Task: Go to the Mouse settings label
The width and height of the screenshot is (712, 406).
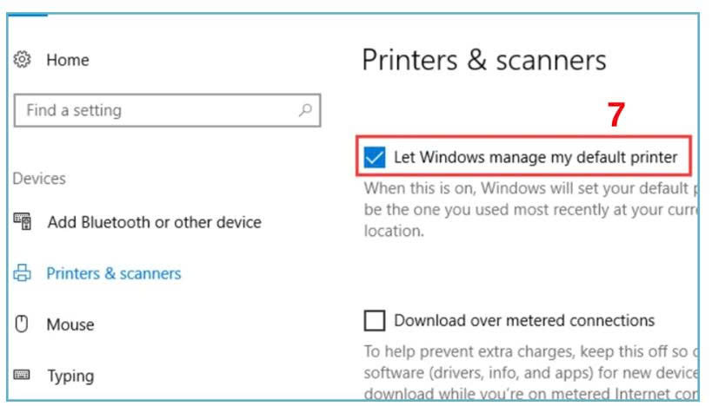Action: point(70,324)
